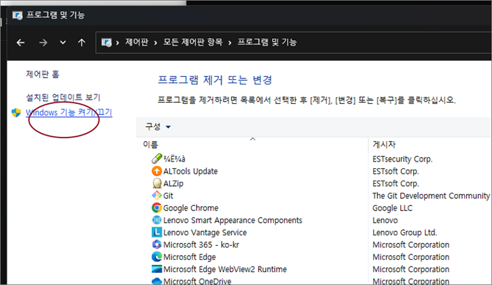Viewport: 492px width, 285px height.
Task: Open Windows 기능 켜기/끄기 link
Action: coord(69,113)
